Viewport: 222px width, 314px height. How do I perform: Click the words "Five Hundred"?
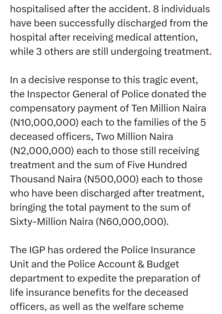[x=157, y=165]
